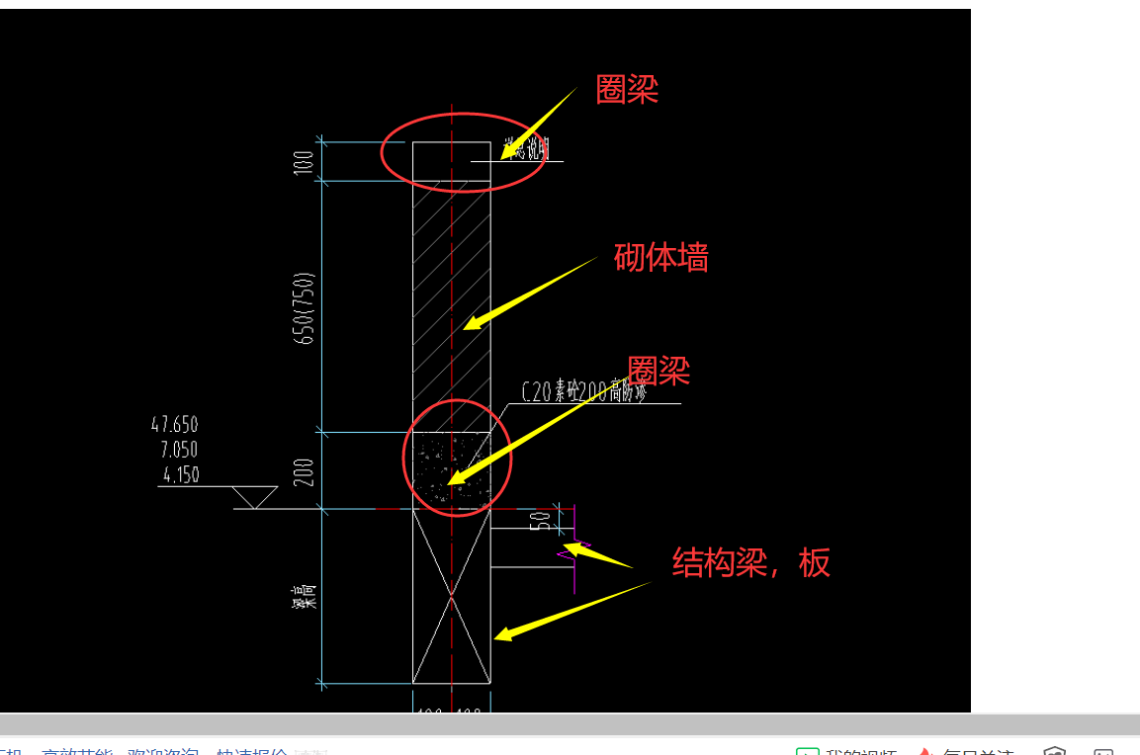Image resolution: width=1140 pixels, height=755 pixels.
Task: Click the 梁高 vertical dimension label
Action: pyautogui.click(x=305, y=596)
